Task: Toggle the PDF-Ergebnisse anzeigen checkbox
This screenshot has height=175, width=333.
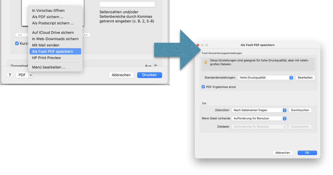Action: [203, 87]
